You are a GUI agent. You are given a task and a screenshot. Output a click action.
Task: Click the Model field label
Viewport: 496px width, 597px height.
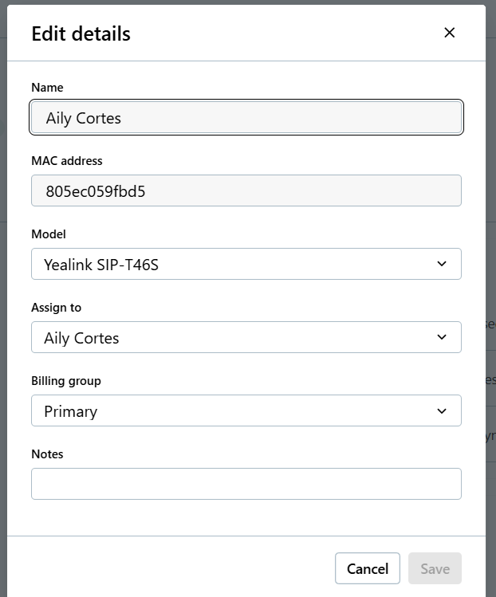pyautogui.click(x=49, y=234)
